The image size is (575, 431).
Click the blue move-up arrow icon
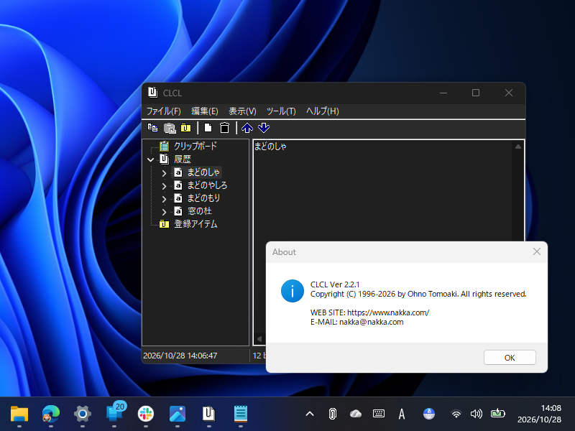click(x=247, y=128)
